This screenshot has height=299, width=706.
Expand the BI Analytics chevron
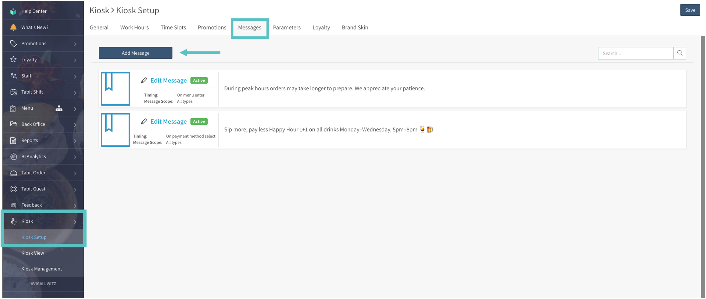click(75, 157)
